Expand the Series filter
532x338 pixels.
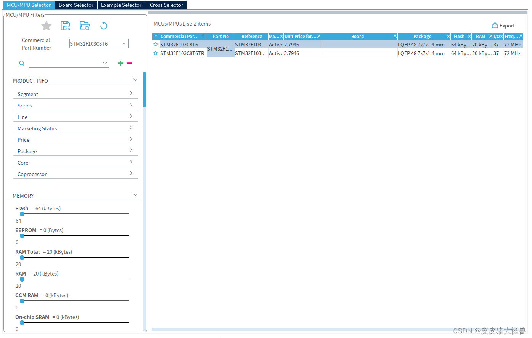coord(76,105)
